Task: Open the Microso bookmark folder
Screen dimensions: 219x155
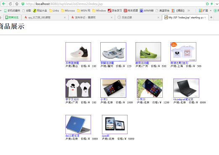Action: 68,10
